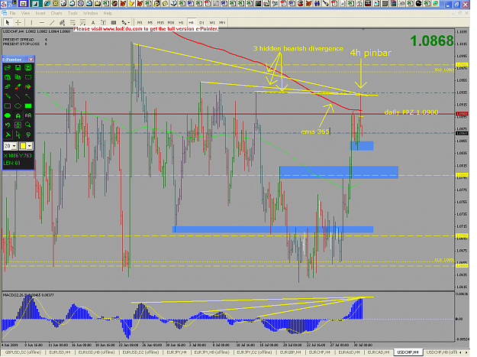Select the color picker eyedropper in e-Pointer

click(18, 87)
